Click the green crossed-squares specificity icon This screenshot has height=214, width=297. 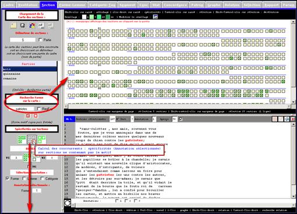[22, 140]
